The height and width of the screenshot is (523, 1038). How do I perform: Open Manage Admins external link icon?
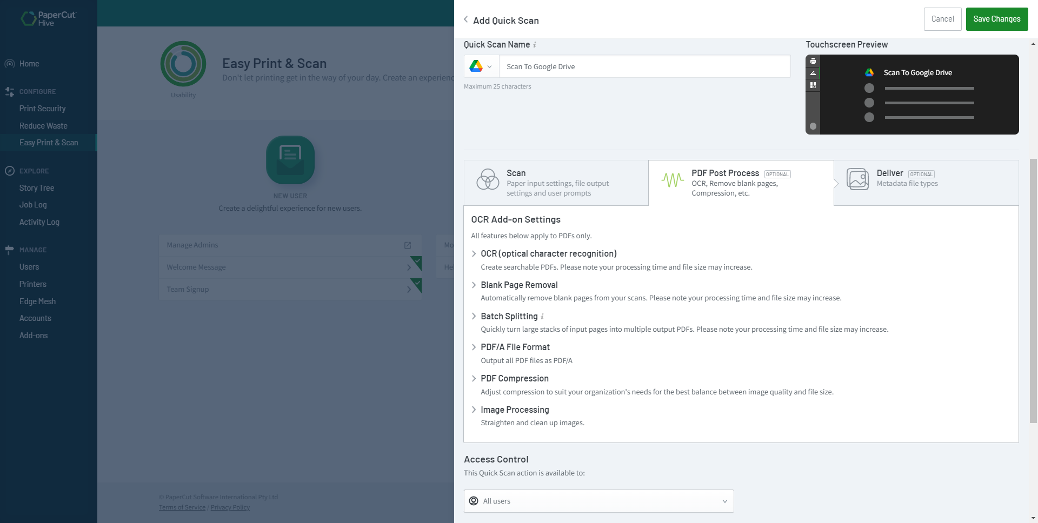pos(408,245)
